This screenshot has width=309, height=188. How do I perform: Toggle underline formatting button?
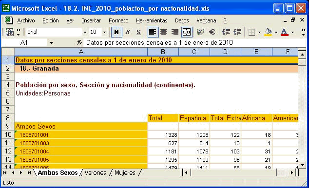coord(138,32)
